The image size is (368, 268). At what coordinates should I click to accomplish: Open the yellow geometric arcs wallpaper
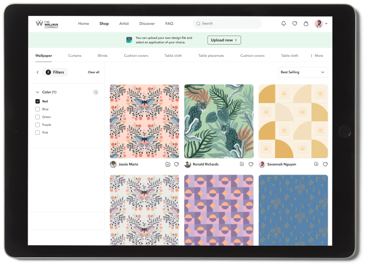(293, 121)
